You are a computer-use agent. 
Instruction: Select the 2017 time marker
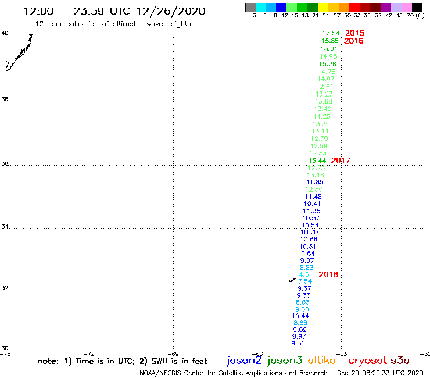(x=341, y=161)
